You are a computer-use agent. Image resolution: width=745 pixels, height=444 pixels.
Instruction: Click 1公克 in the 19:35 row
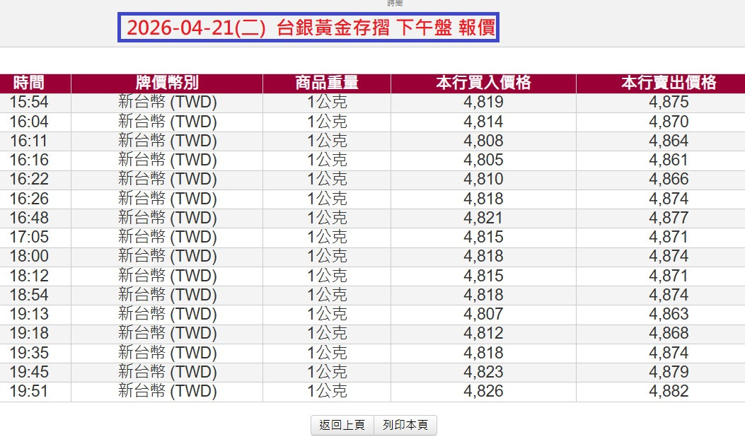[x=327, y=353]
